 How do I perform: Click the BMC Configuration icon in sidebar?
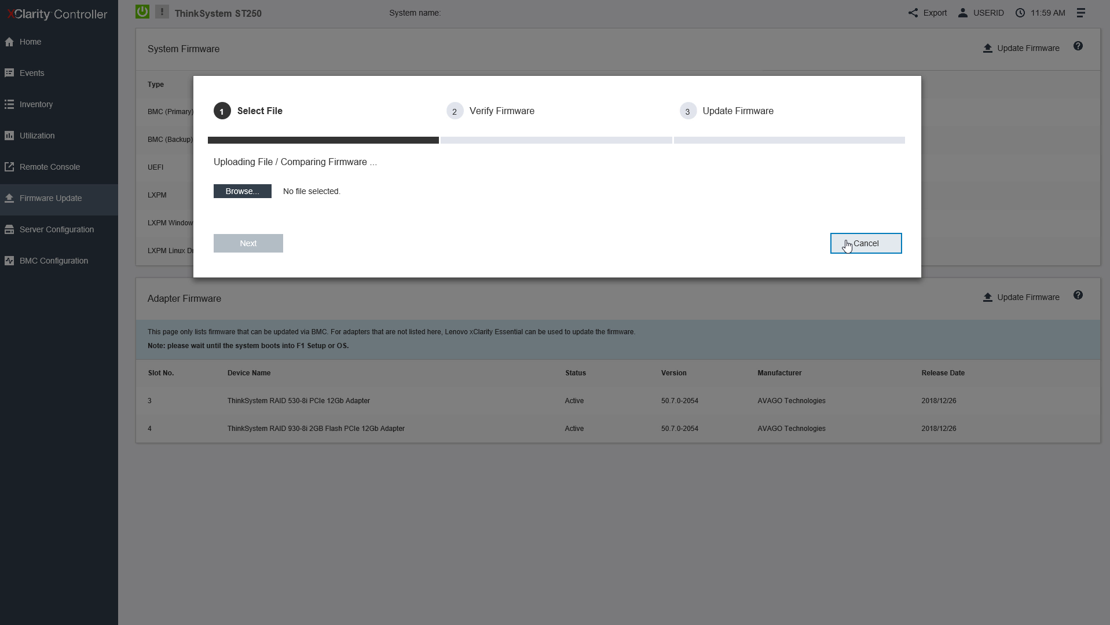9,261
